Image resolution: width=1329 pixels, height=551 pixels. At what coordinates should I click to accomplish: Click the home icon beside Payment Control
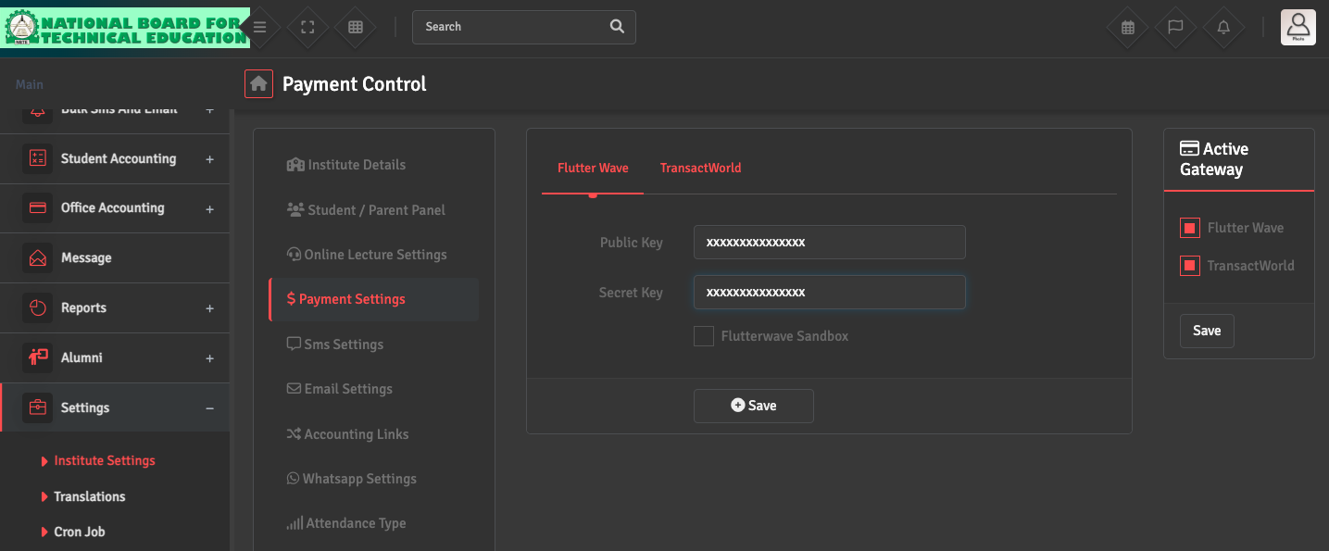(x=258, y=84)
